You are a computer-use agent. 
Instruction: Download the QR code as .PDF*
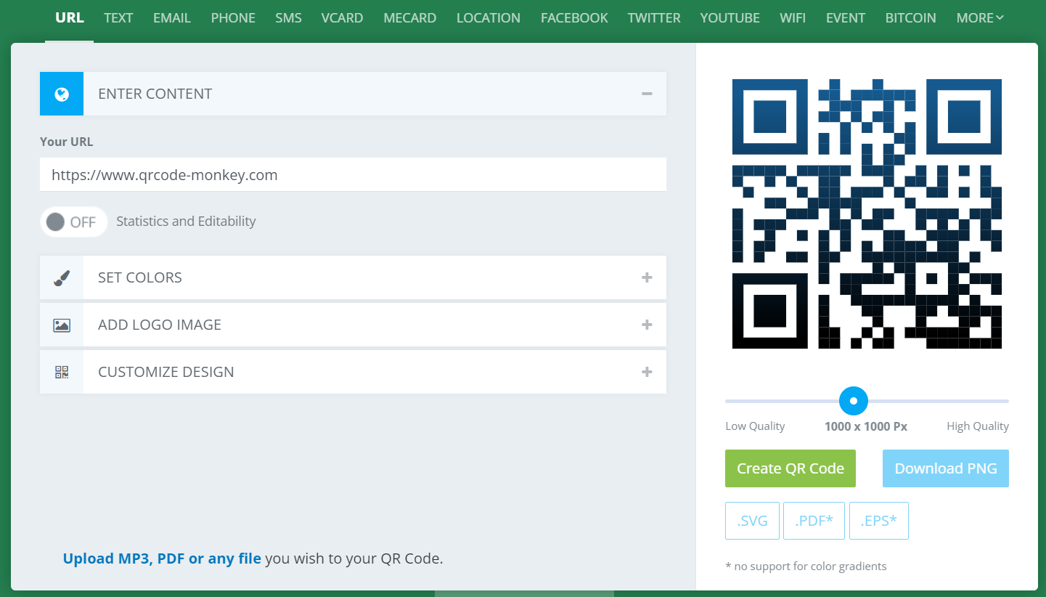tap(814, 521)
